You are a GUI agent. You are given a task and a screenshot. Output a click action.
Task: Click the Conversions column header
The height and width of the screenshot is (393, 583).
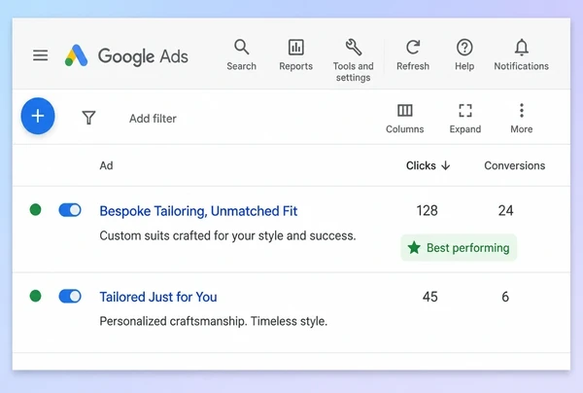pos(515,165)
